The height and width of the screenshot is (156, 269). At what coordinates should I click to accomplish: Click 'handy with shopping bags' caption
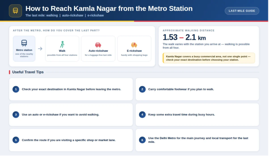click(134, 55)
